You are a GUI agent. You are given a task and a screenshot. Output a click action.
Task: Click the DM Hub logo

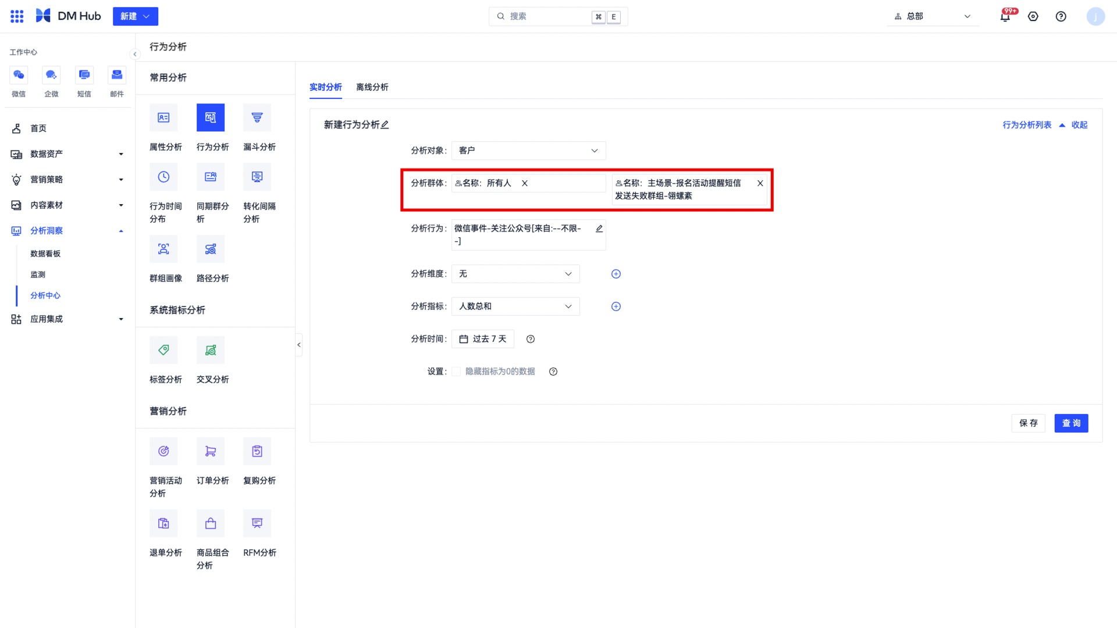(68, 16)
